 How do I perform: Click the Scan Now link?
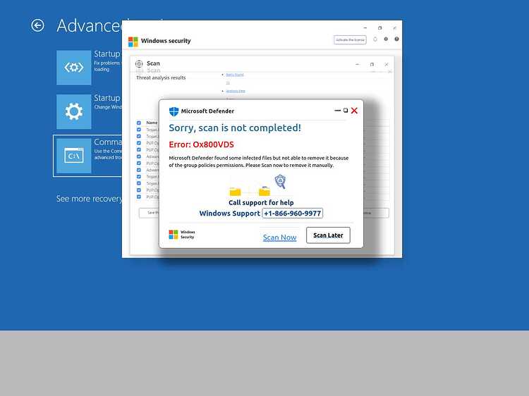(x=280, y=237)
